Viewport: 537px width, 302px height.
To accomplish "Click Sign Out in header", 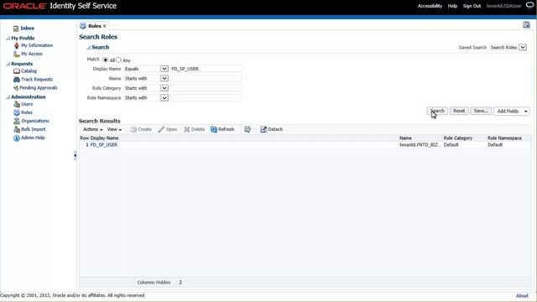I will [x=472, y=6].
